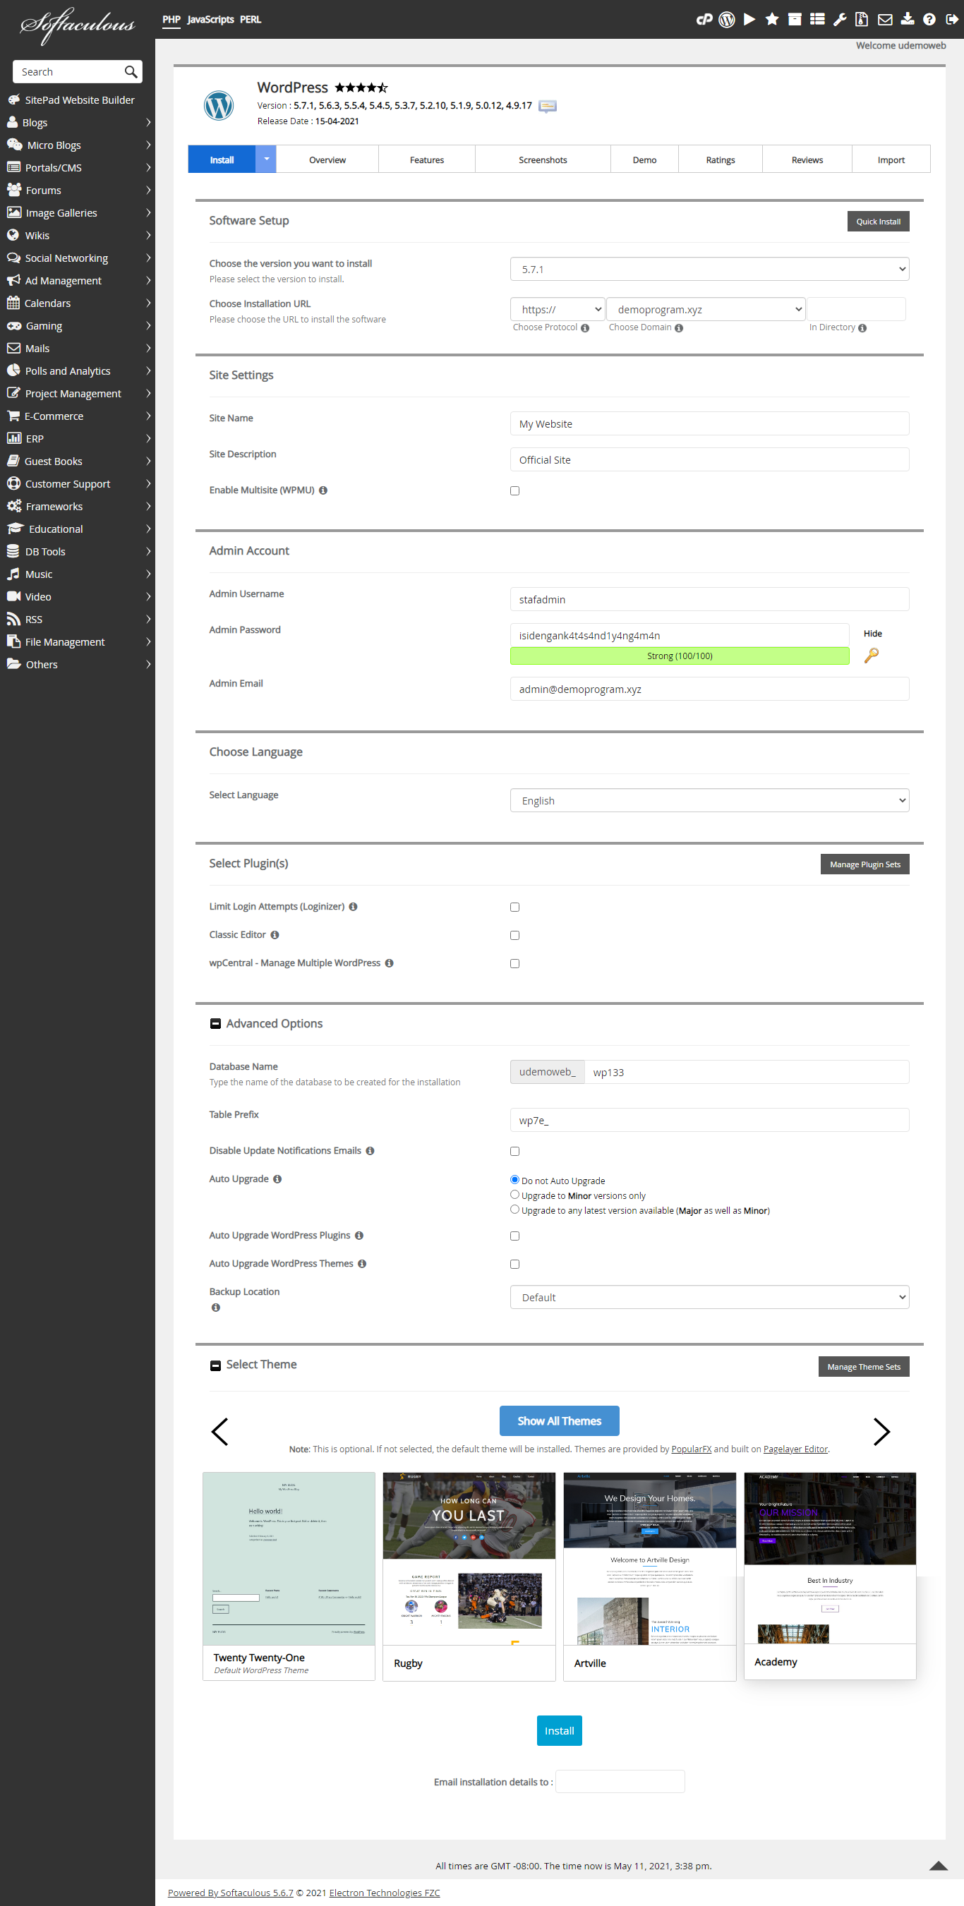The height and width of the screenshot is (1906, 964).
Task: Open the task list icon in toolbar
Action: [x=817, y=19]
